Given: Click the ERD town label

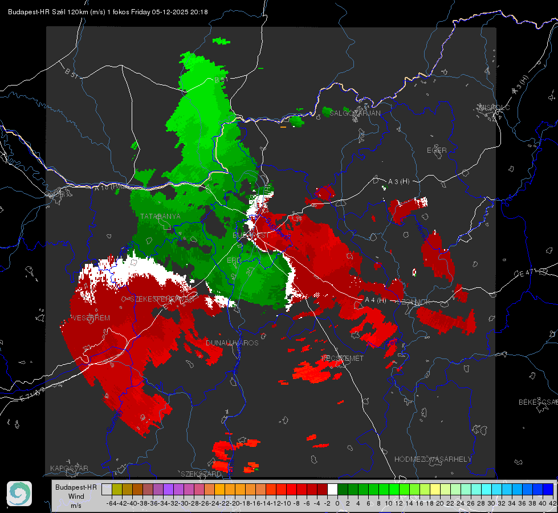Looking at the screenshot, I should tap(234, 260).
